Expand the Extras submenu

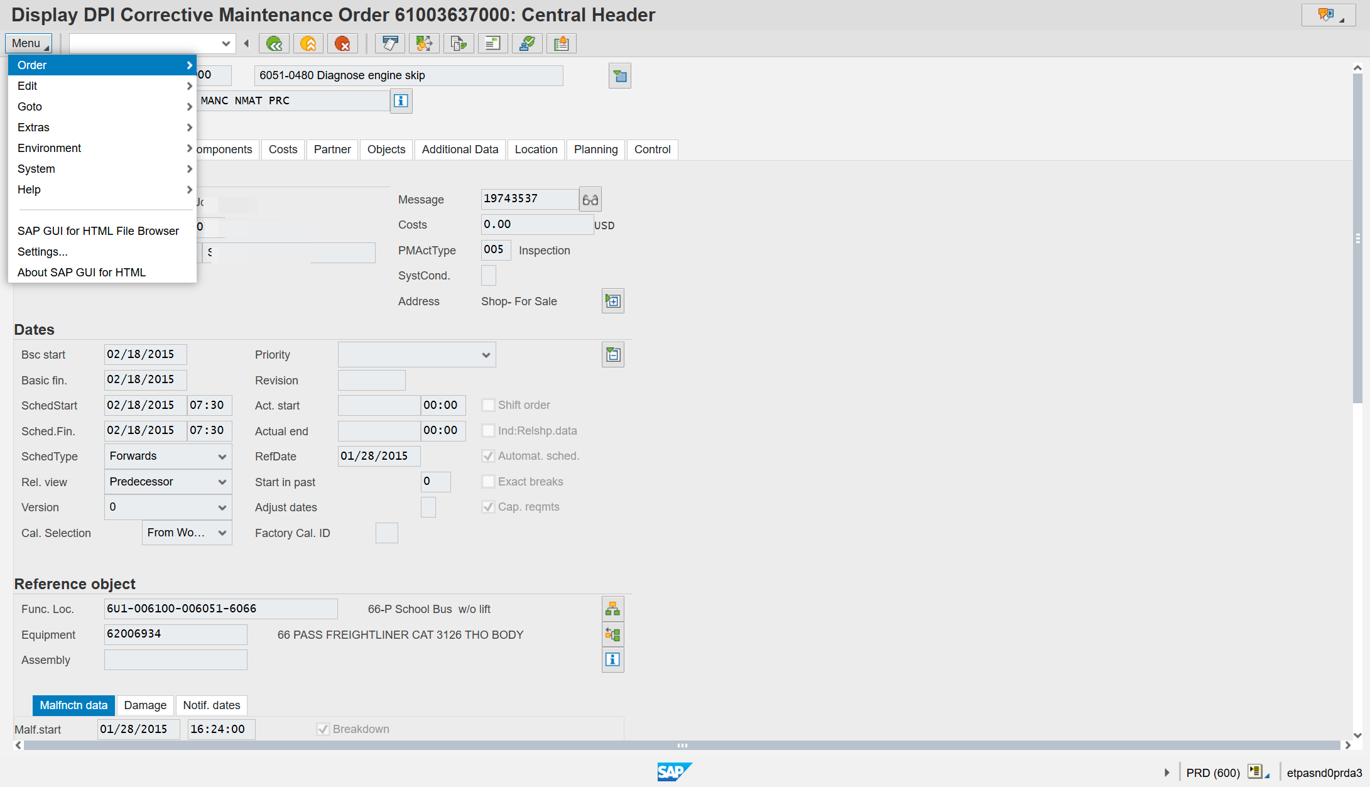[x=102, y=128]
